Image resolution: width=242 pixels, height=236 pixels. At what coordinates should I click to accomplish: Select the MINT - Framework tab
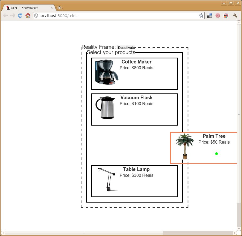(24, 8)
